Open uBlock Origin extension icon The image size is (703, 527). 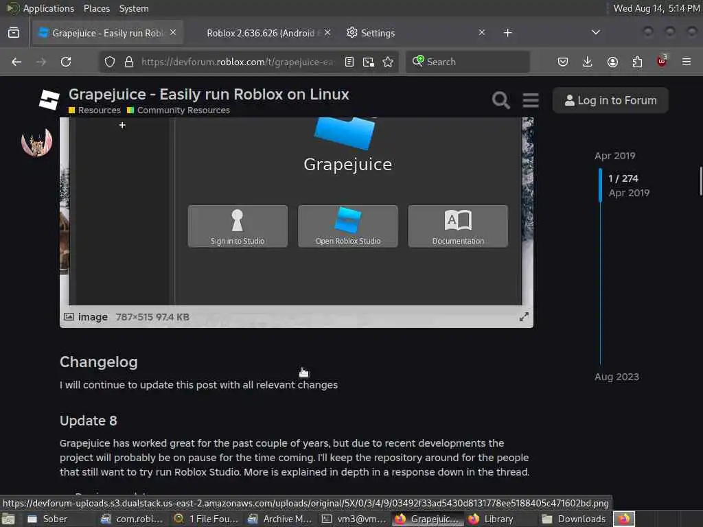pos(662,61)
